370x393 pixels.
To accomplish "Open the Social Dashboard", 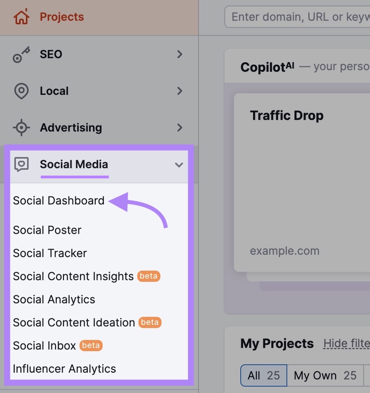I will point(58,200).
